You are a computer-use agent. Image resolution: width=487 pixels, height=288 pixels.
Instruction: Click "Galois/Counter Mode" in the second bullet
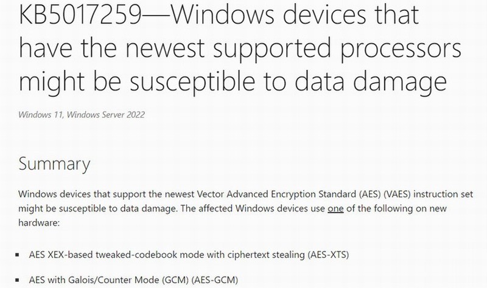point(117,281)
